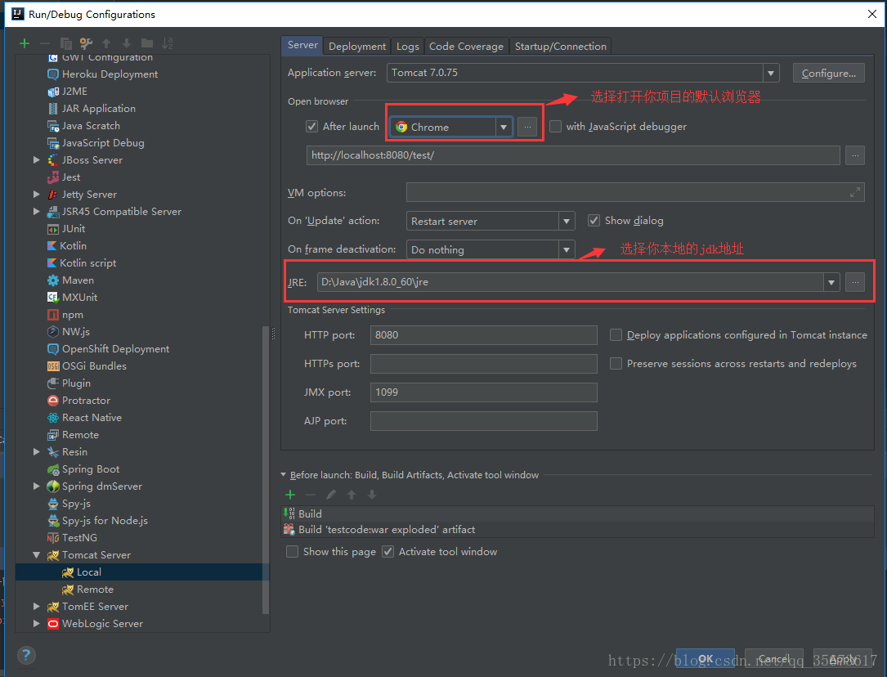887x677 pixels.
Task: Enable Preserve sessions across restarts and redeploys
Action: (x=616, y=363)
